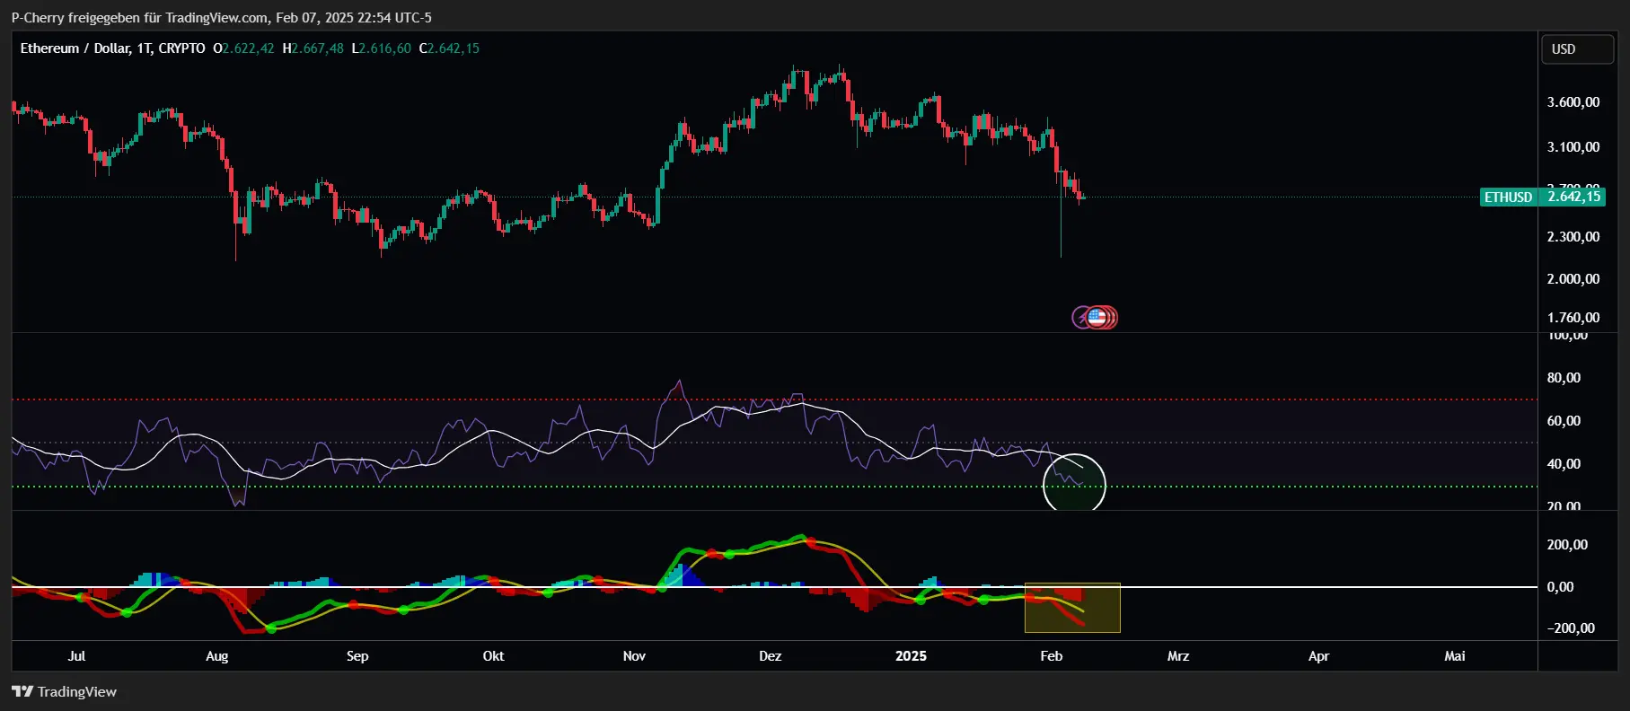Click the Mrz label on time axis
Image resolution: width=1630 pixels, height=711 pixels.
(1178, 656)
